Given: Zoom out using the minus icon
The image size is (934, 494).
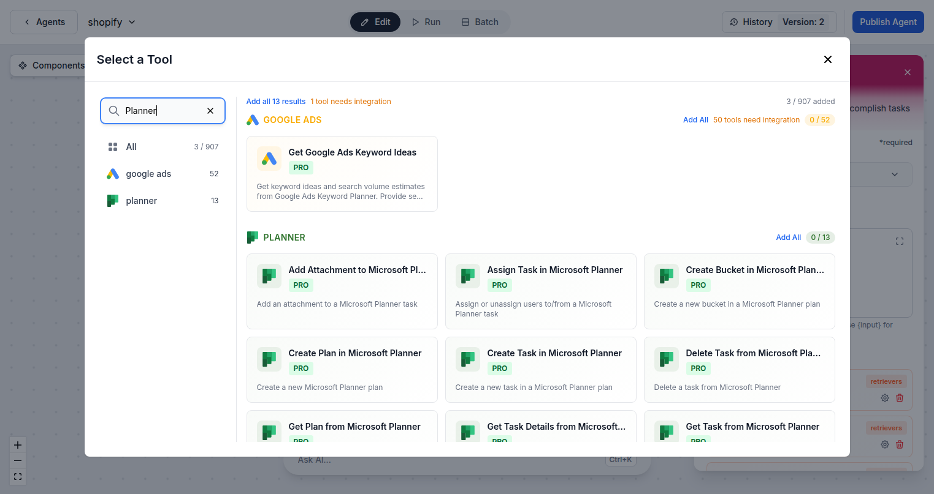Looking at the screenshot, I should [17, 460].
